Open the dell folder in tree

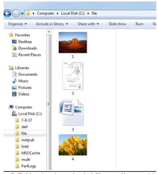pos(25,127)
